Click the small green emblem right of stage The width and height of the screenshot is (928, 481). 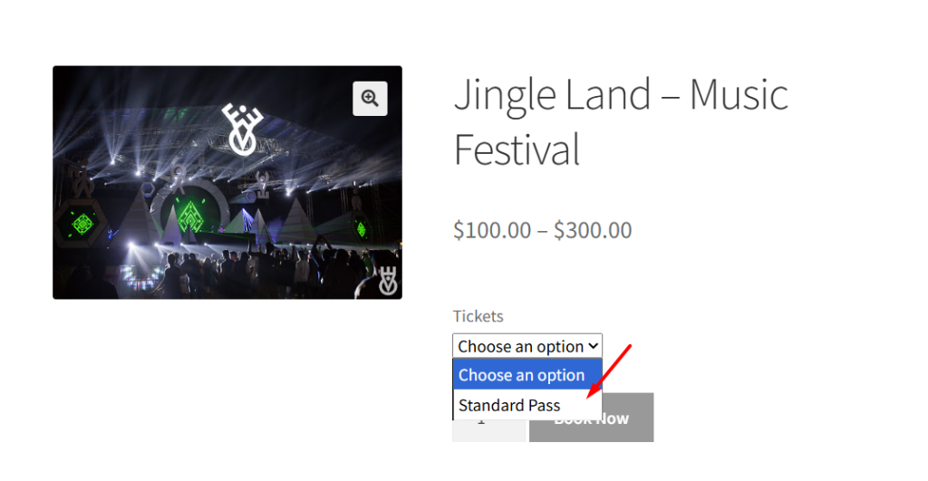point(361,228)
